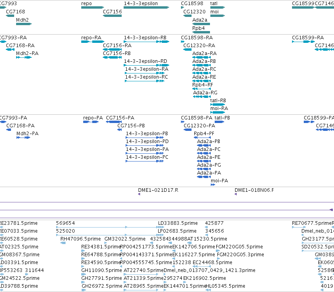The height and width of the screenshot is (292, 334).
Task: Click the moi-RA transcript label
Action: coord(219,108)
